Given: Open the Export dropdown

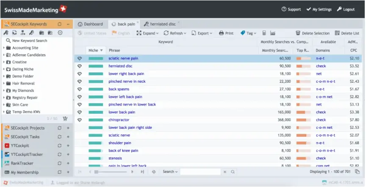Looking at the screenshot, I should coord(202,33).
